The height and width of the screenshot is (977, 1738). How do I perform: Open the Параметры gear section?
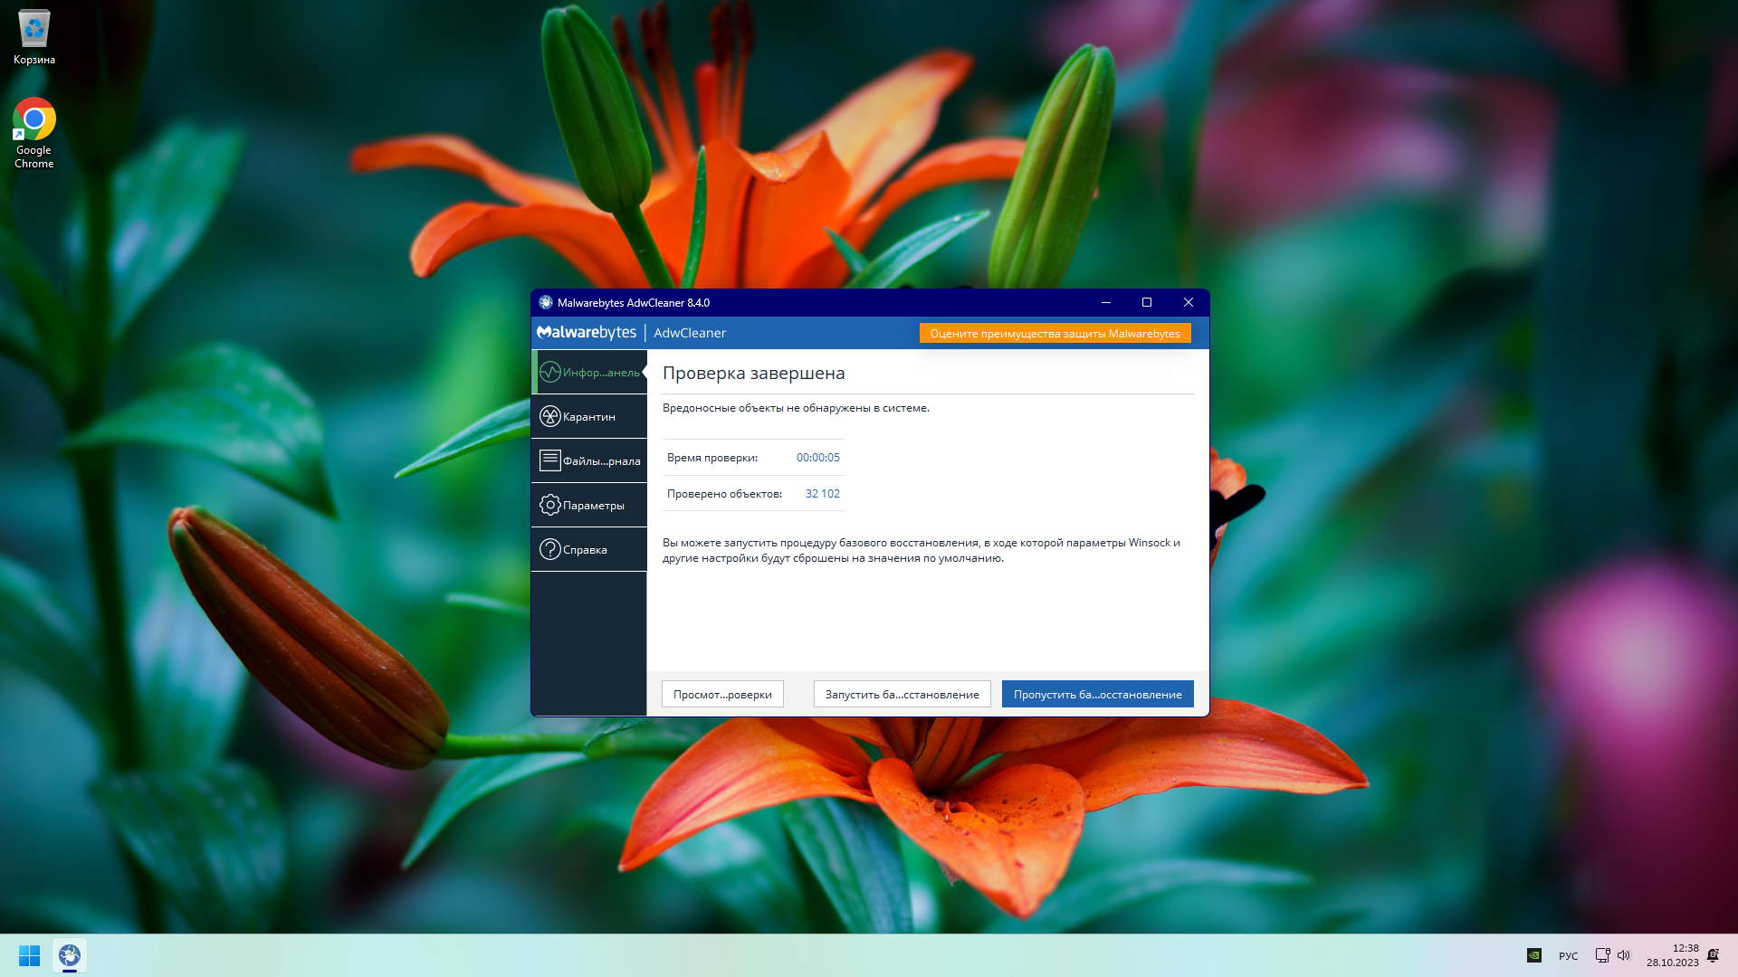coord(588,505)
